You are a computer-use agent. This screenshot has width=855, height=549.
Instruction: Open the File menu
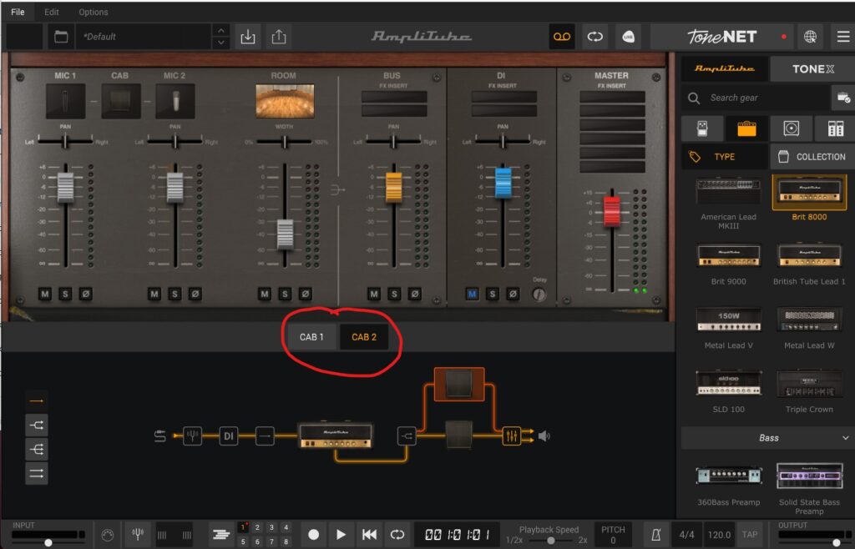pyautogui.click(x=18, y=12)
